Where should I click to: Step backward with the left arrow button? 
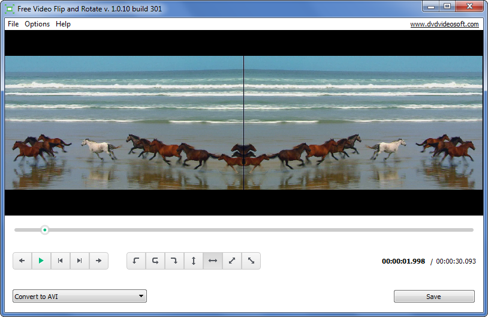tap(22, 261)
